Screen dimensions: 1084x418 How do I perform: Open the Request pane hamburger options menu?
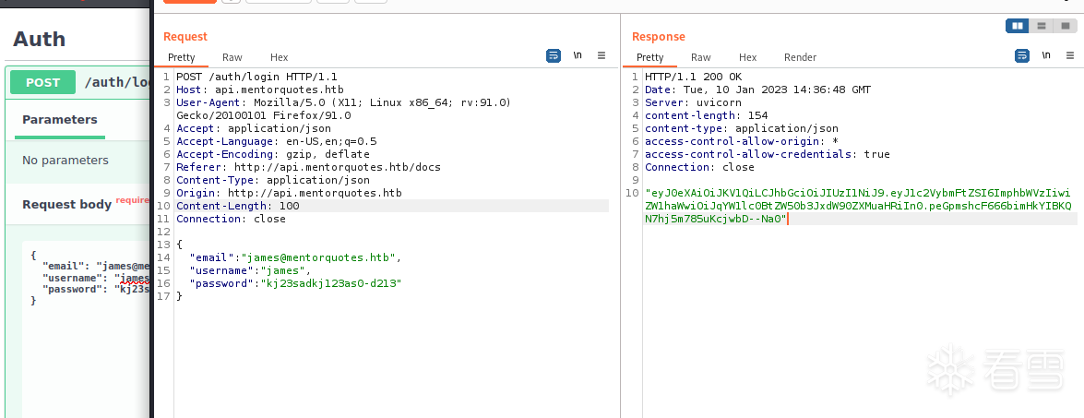602,55
